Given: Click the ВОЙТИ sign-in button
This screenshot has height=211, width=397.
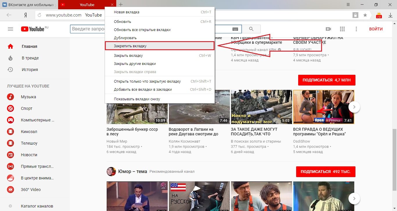Looking at the screenshot, I should [376, 29].
